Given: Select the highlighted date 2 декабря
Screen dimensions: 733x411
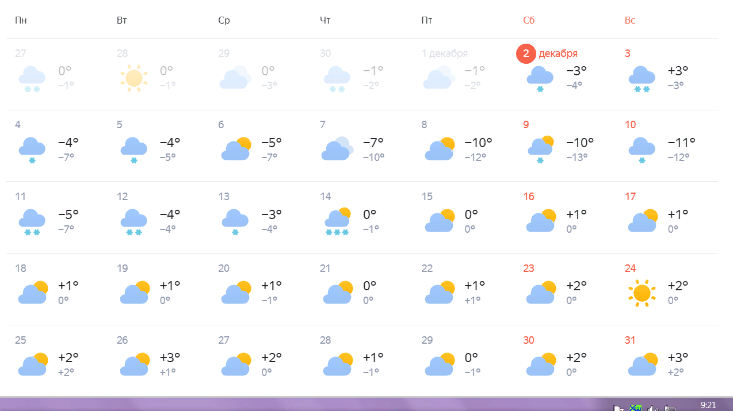Looking at the screenshot, I should (548, 53).
